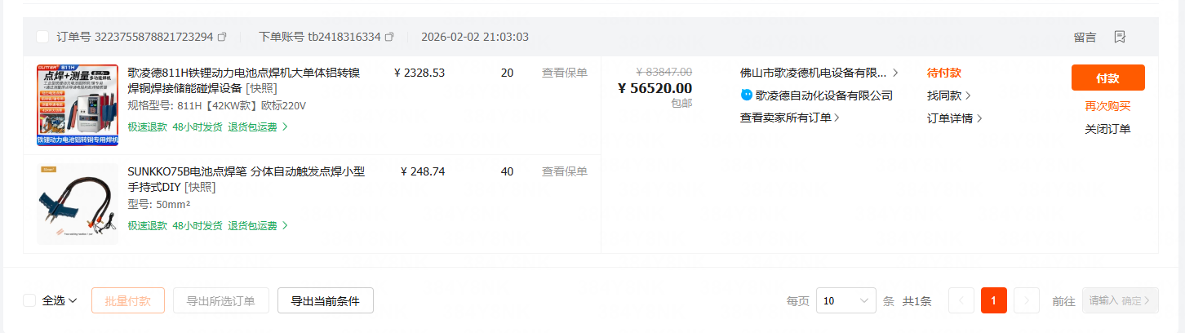
Task: Tick the checkbox beside the order number
Action: coord(42,37)
